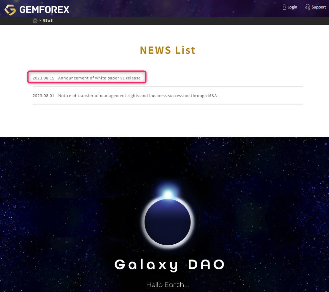Click the user silhouette icon beside Login
The width and height of the screenshot is (329, 292).
pyautogui.click(x=284, y=7)
